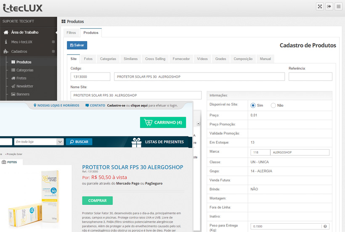The width and height of the screenshot is (345, 232).
Task: Click the home icon beside Área de Trabalho
Action: tap(6, 32)
